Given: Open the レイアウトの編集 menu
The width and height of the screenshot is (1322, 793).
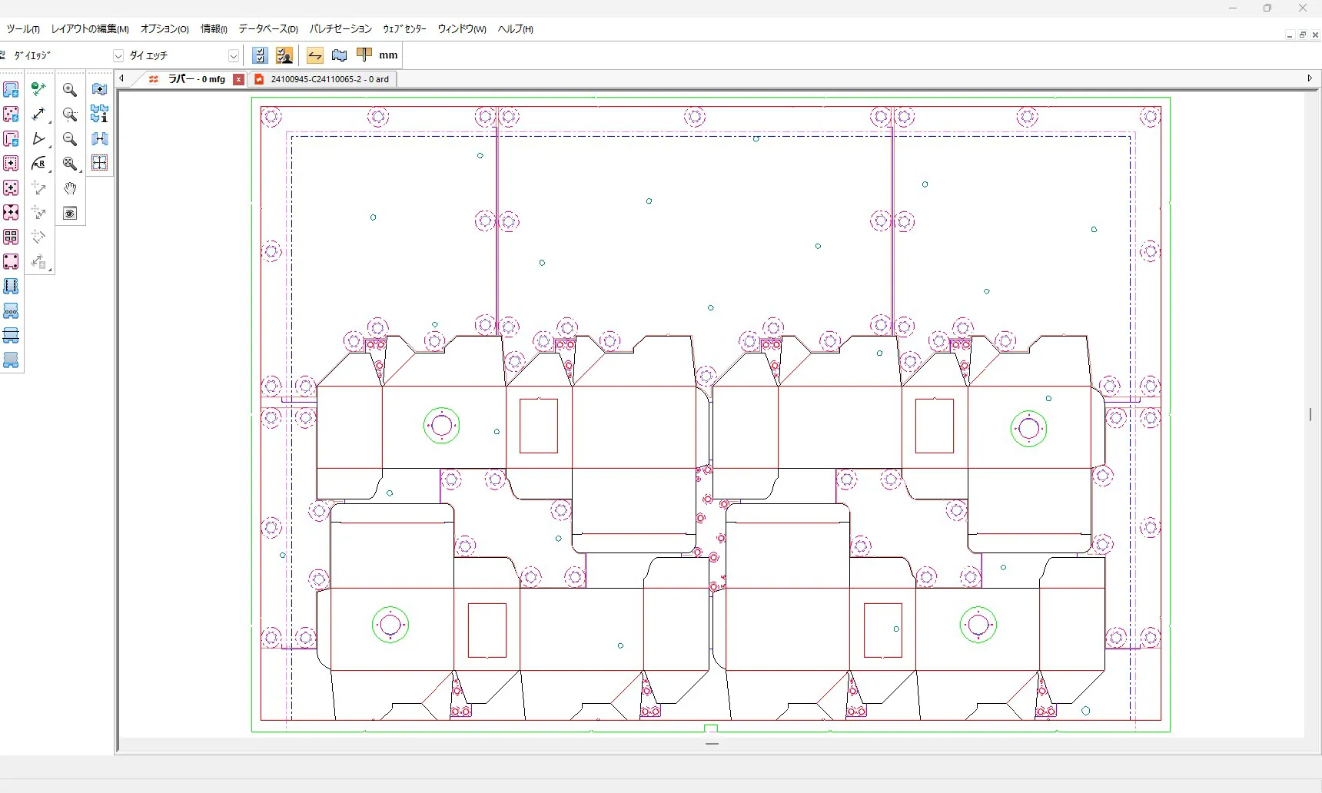Looking at the screenshot, I should point(90,29).
